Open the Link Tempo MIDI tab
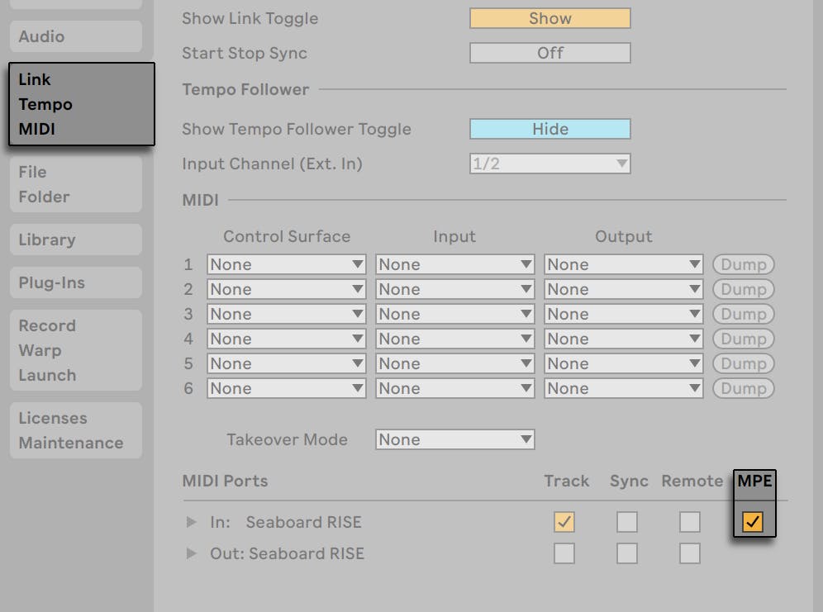This screenshot has width=823, height=612. coord(78,104)
